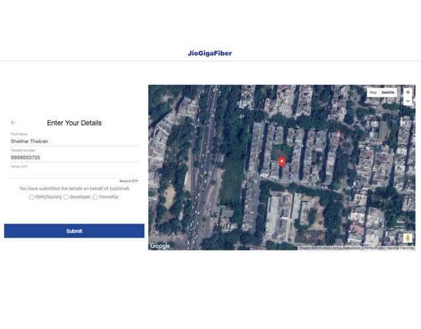The width and height of the screenshot is (421, 329).
Task: Zoom out on the map
Action: click(x=408, y=101)
